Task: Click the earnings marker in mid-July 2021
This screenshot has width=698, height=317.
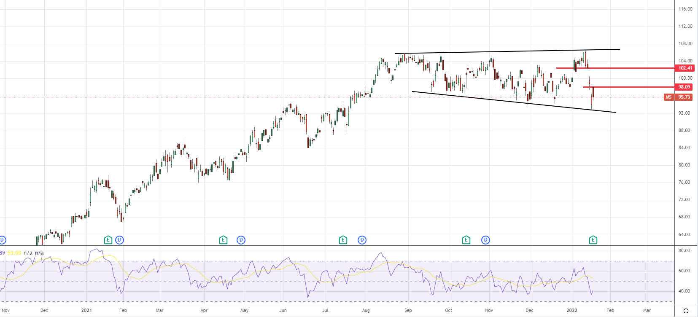Action: click(343, 240)
